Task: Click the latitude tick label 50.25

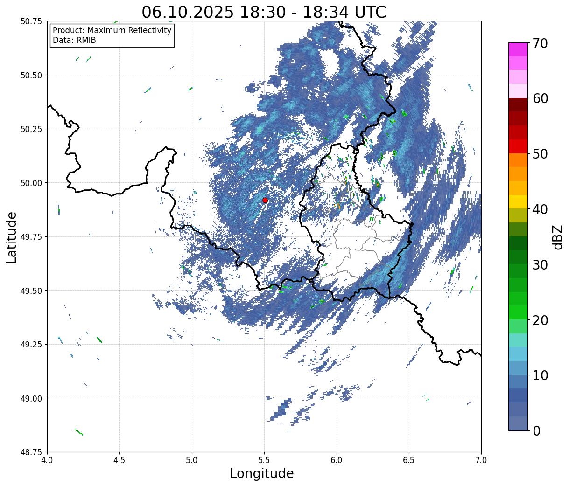Action: pos(31,129)
